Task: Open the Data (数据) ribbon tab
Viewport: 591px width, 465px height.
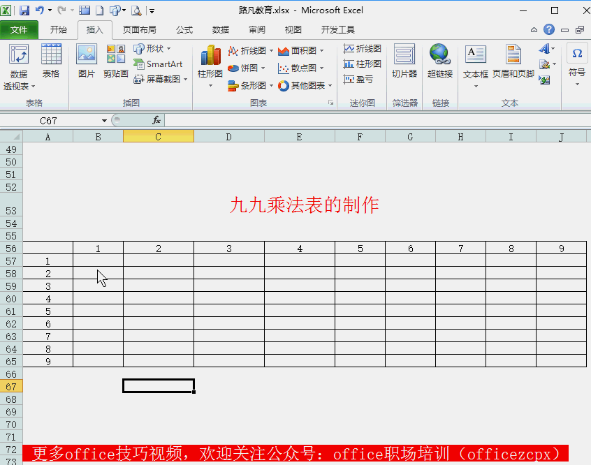Action: click(219, 30)
